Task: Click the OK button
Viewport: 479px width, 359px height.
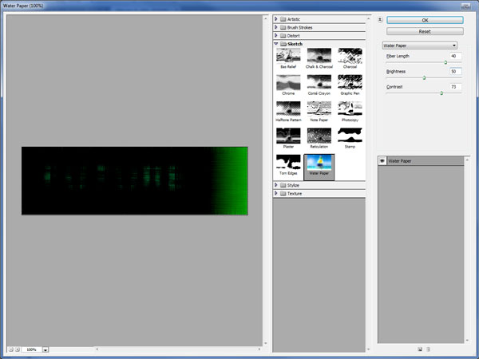Action: [x=425, y=19]
